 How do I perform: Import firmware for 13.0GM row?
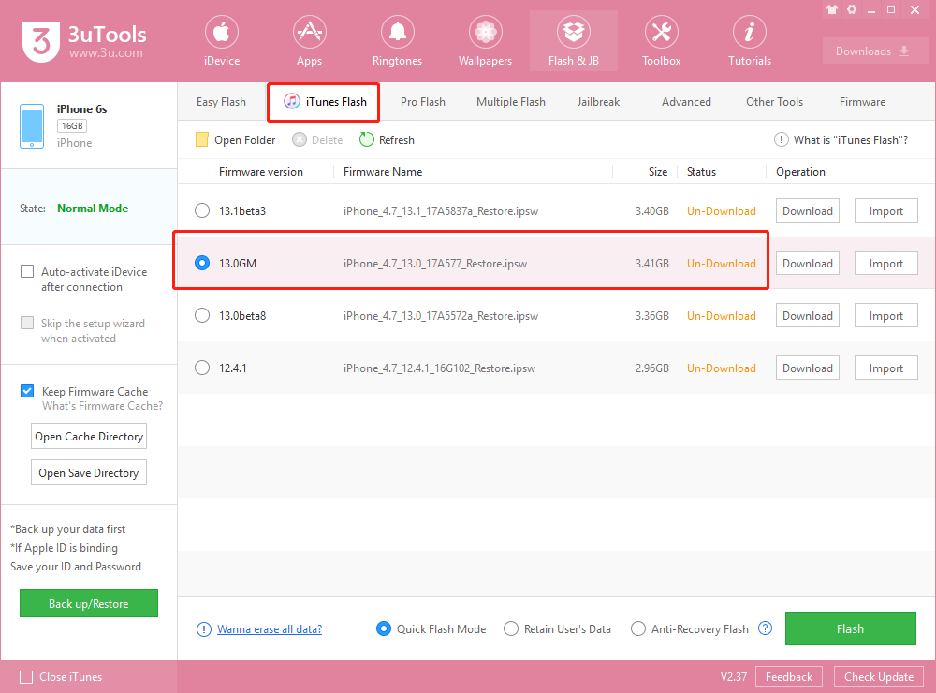(885, 264)
